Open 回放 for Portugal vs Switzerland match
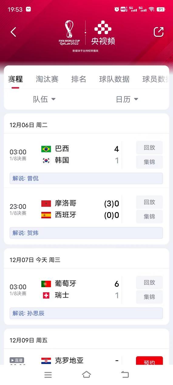The height and width of the screenshot is (385, 173). 149,283
